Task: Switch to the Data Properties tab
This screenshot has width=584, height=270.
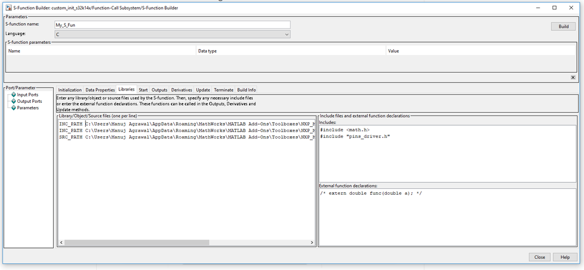Action: (100, 90)
